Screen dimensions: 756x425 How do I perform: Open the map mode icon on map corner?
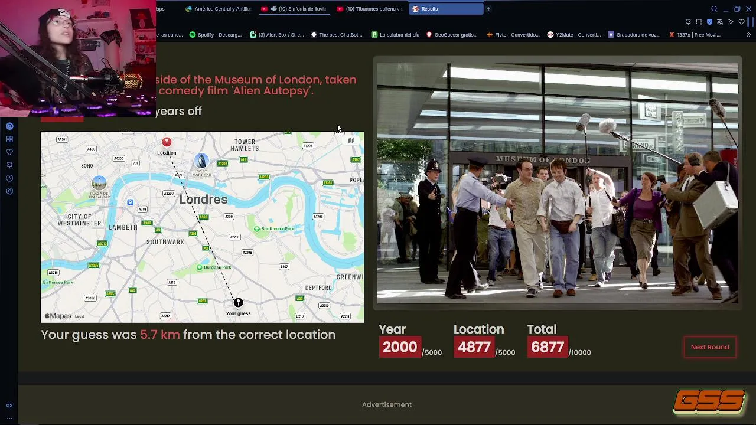(351, 140)
